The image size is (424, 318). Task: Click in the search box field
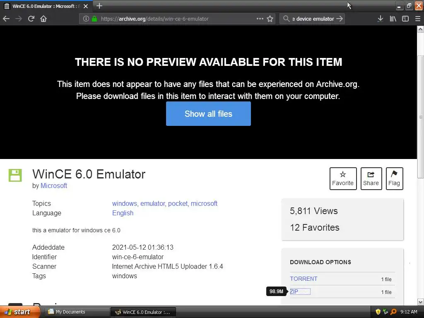[x=312, y=19]
